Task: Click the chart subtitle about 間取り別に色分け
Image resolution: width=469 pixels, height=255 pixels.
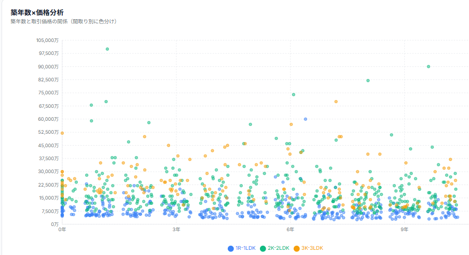Action: click(x=63, y=22)
